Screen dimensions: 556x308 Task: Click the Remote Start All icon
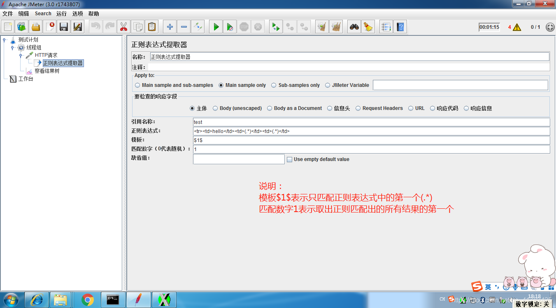(x=276, y=27)
